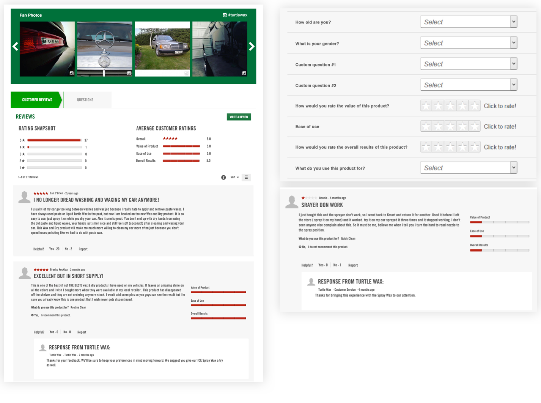The image size is (541, 403).
Task: Rate overall results three stars
Action: tap(450, 147)
